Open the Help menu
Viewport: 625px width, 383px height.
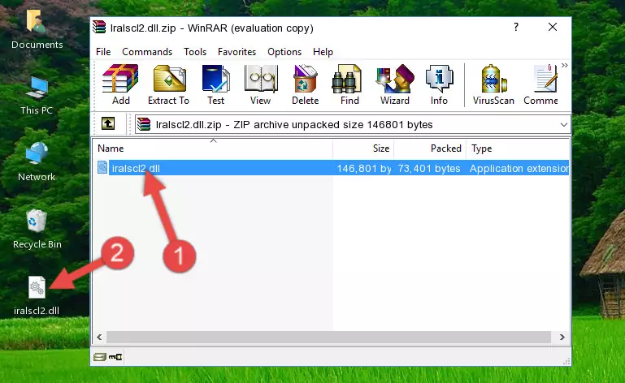[x=323, y=52]
